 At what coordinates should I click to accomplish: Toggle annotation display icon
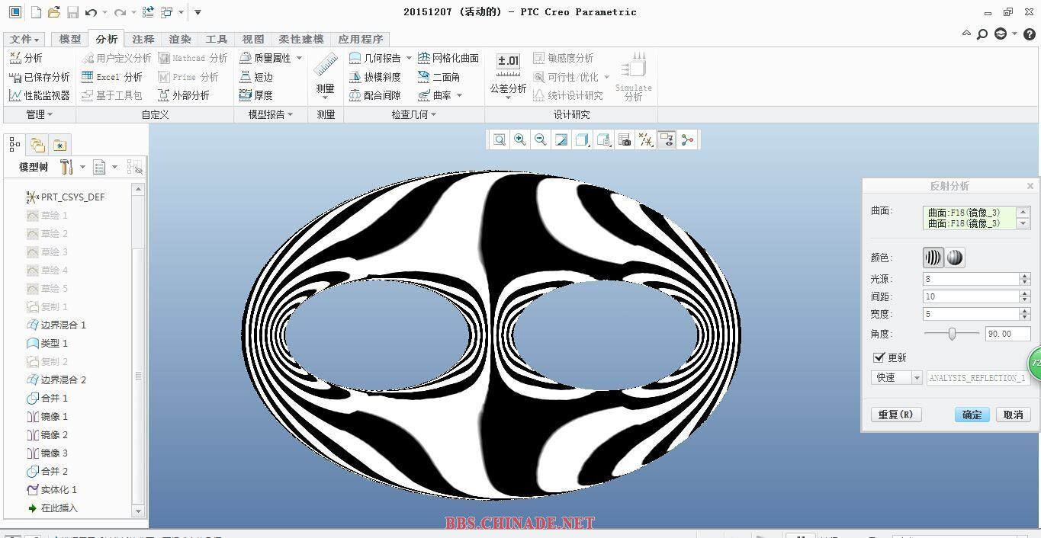[x=667, y=139]
